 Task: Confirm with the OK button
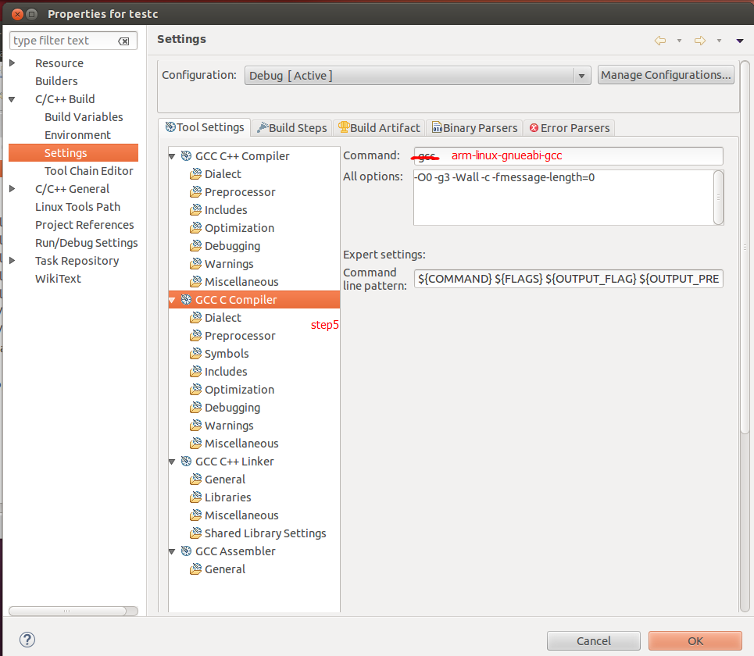695,641
